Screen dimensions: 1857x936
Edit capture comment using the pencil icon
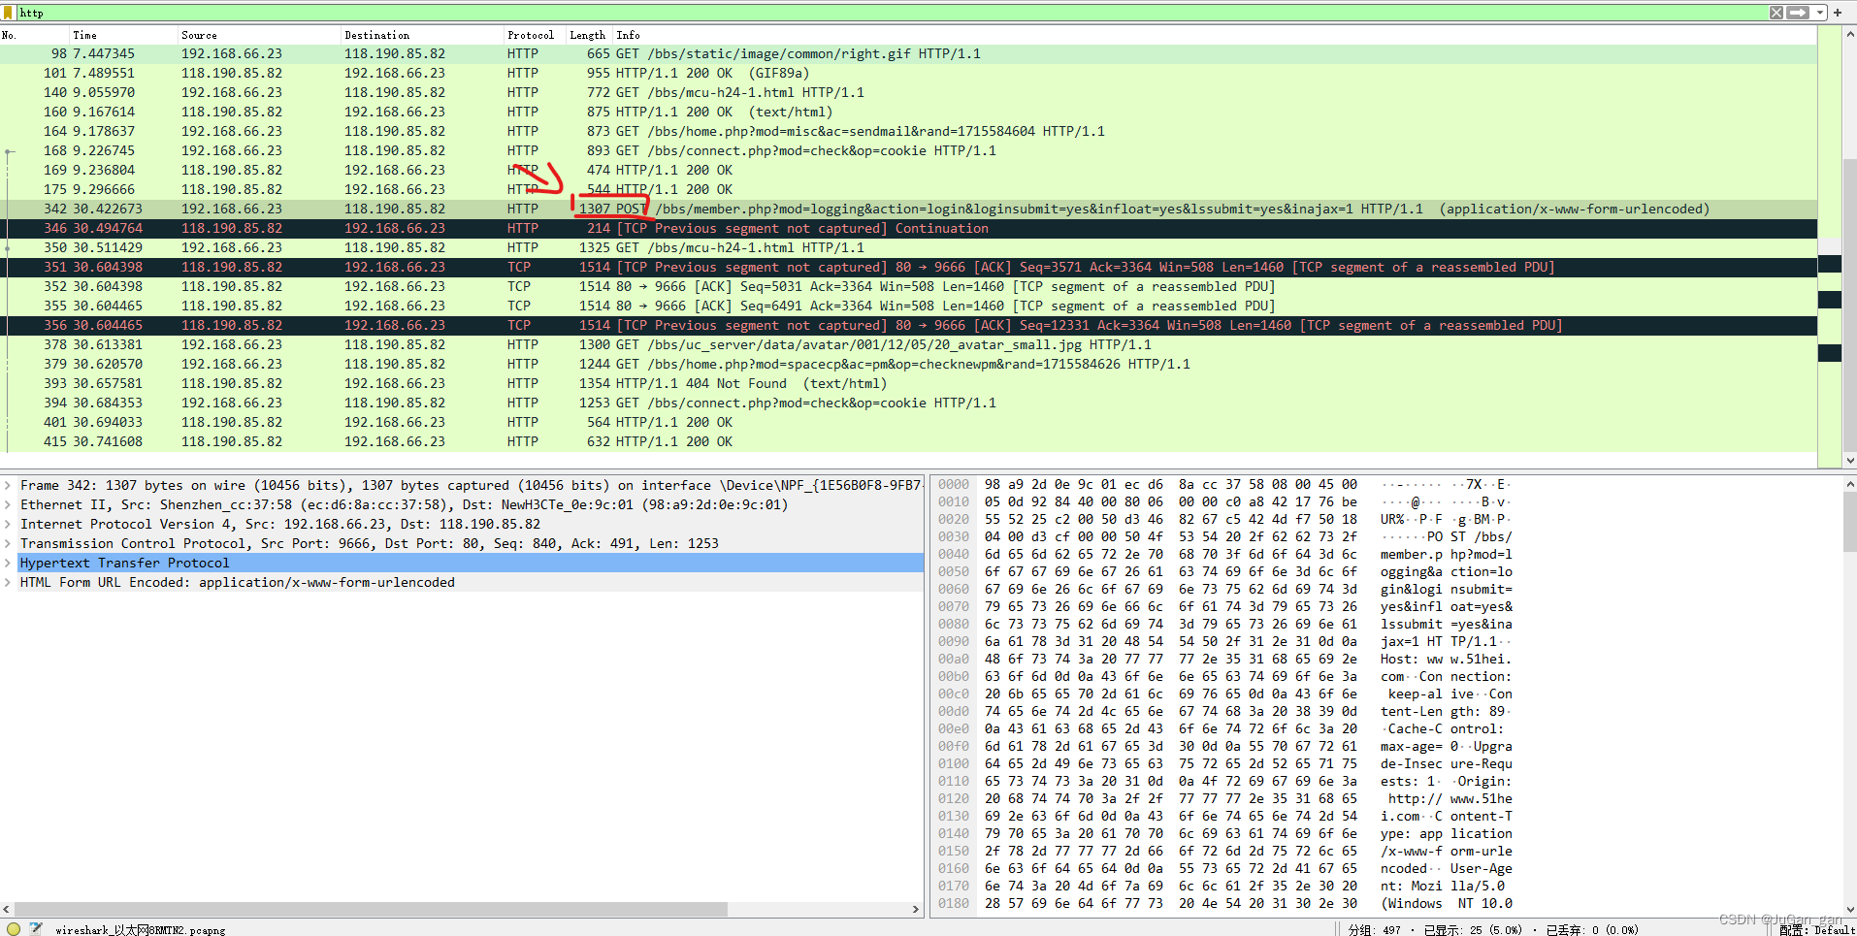tap(35, 928)
